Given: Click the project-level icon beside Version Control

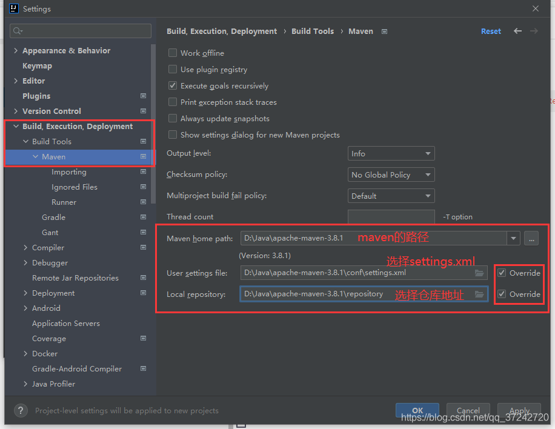Looking at the screenshot, I should (x=144, y=111).
